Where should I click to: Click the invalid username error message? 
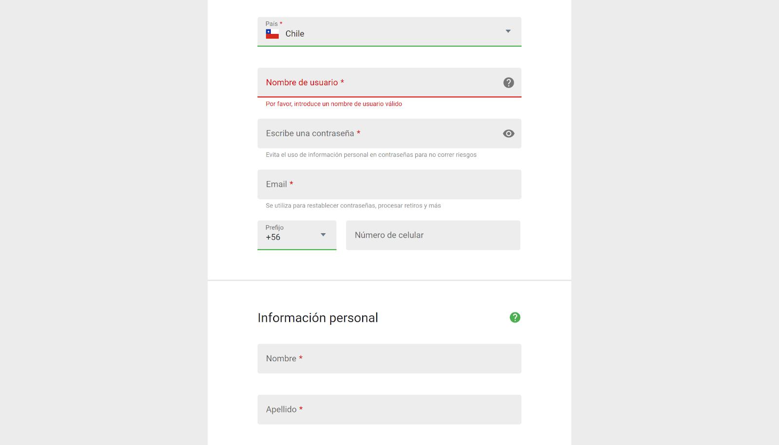(334, 104)
